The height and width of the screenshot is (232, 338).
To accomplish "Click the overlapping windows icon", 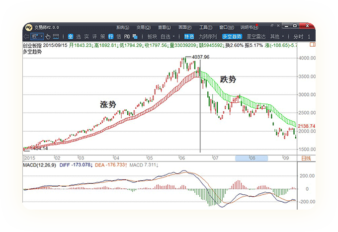I will (x=136, y=36).
